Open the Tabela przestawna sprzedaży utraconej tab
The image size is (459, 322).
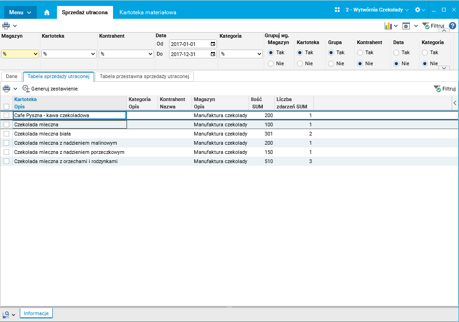pyautogui.click(x=145, y=77)
